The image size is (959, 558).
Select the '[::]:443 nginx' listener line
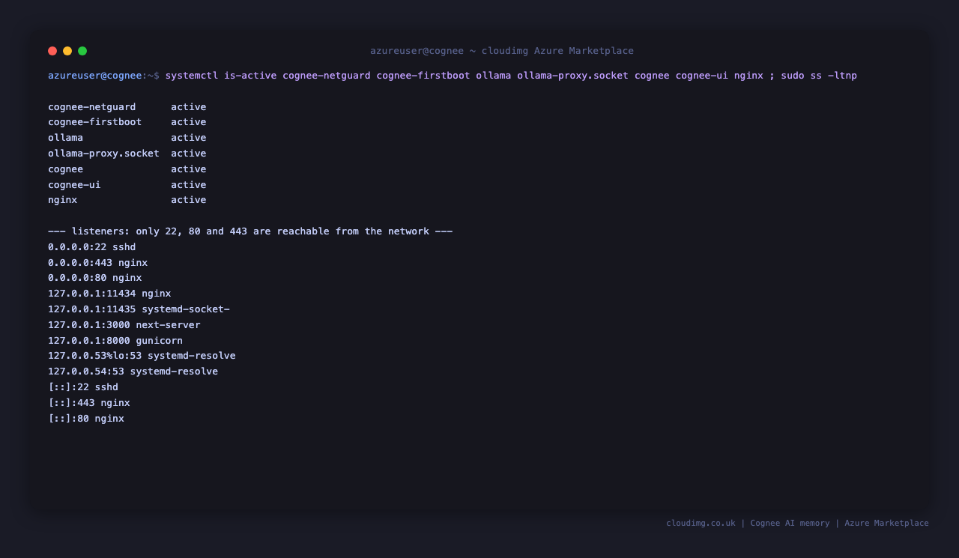pyautogui.click(x=89, y=403)
